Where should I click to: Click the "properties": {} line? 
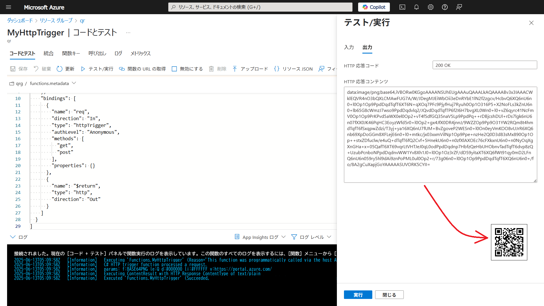coord(73,165)
